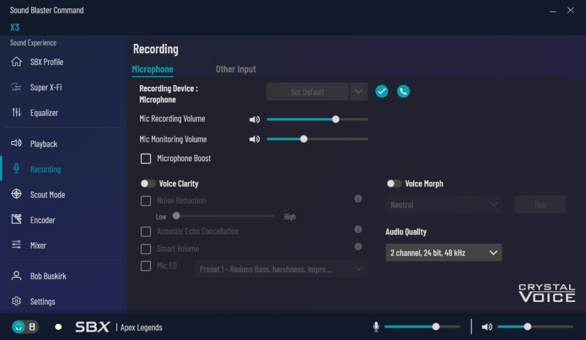Click the Noise Reduction info icon
Image resolution: width=586 pixels, height=340 pixels.
tap(358, 199)
